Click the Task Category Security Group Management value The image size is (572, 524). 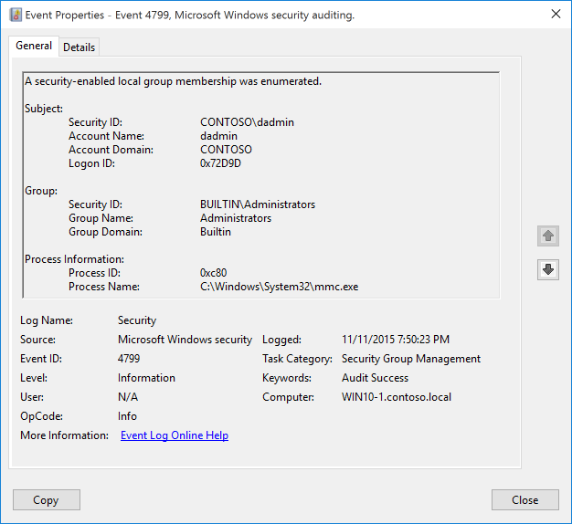pyautogui.click(x=410, y=359)
